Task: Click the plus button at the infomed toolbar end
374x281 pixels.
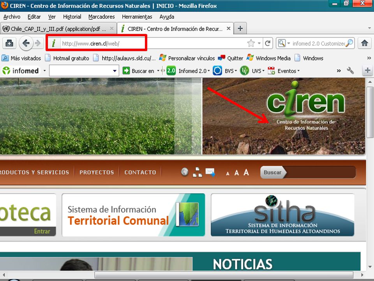Action: coord(367,71)
